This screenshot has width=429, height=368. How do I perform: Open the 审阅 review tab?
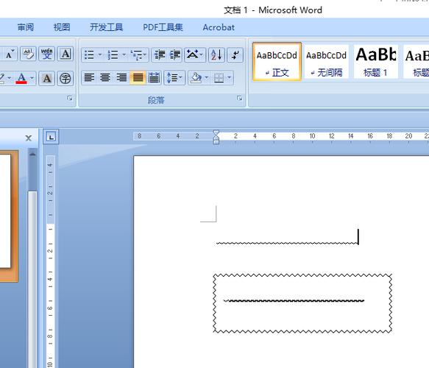click(26, 27)
